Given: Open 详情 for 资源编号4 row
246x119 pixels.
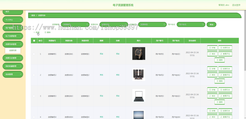Looking at the screenshot, I should point(212,111).
